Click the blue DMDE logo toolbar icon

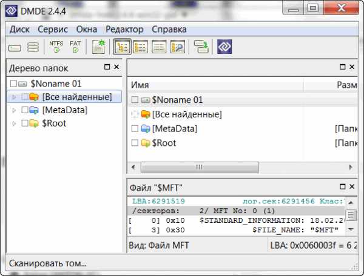[224, 47]
